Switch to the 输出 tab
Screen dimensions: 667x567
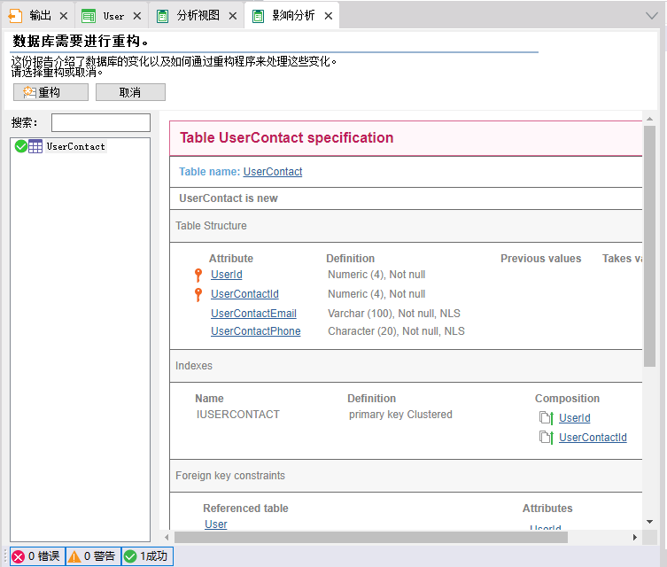(40, 16)
